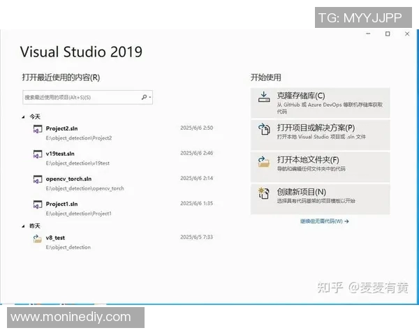Viewport: 419px width, 335px height.
Task: Click the search magnifier icon
Action: pyautogui.click(x=144, y=97)
